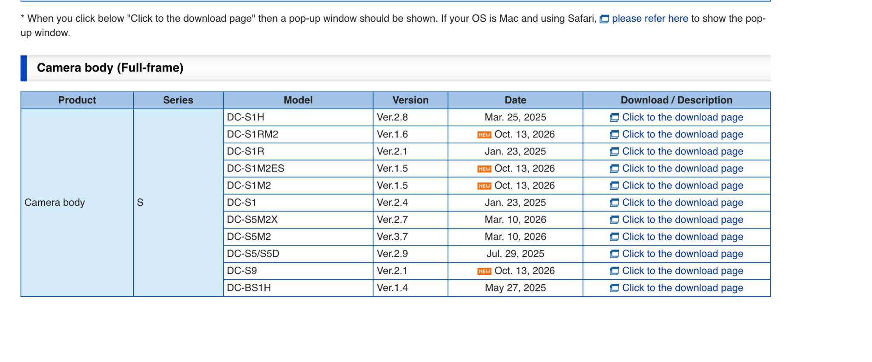Click the Model column header
The image size is (872, 362).
click(x=298, y=100)
